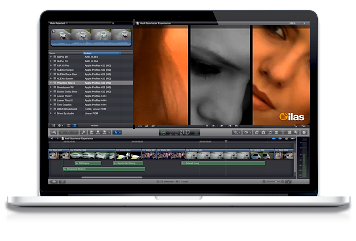Expand the GoPro 09 clip row
The image size is (356, 241).
(51, 57)
